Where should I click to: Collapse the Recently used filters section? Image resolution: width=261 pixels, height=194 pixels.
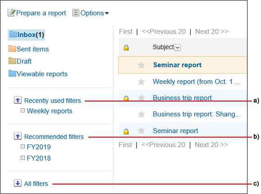18,100
